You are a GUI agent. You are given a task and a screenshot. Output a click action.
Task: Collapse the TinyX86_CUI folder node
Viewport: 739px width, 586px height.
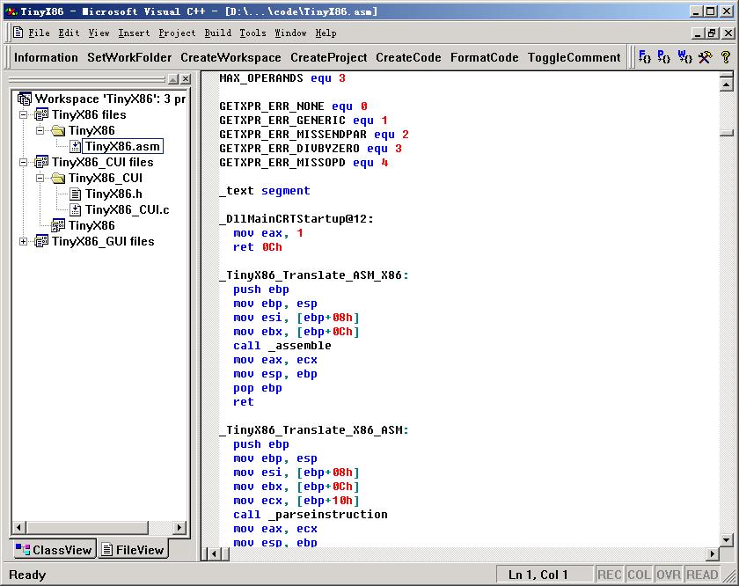[x=40, y=179]
